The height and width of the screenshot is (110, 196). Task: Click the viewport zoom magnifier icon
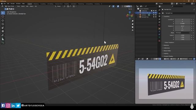[x=133, y=21]
